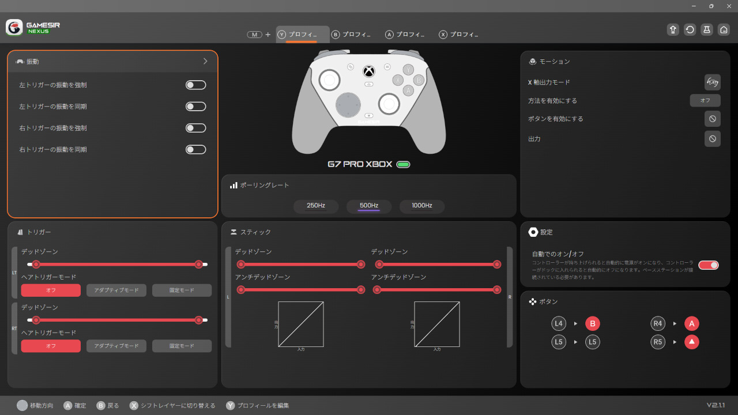Click the A face button on controller image
Screen dimensions: 738x415
[408, 90]
